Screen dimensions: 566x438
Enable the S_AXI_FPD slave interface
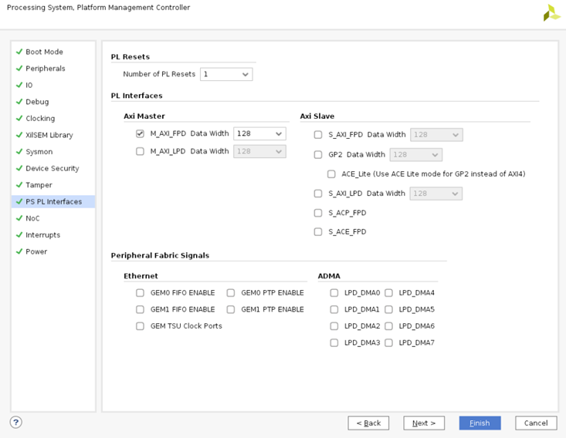[x=318, y=135]
